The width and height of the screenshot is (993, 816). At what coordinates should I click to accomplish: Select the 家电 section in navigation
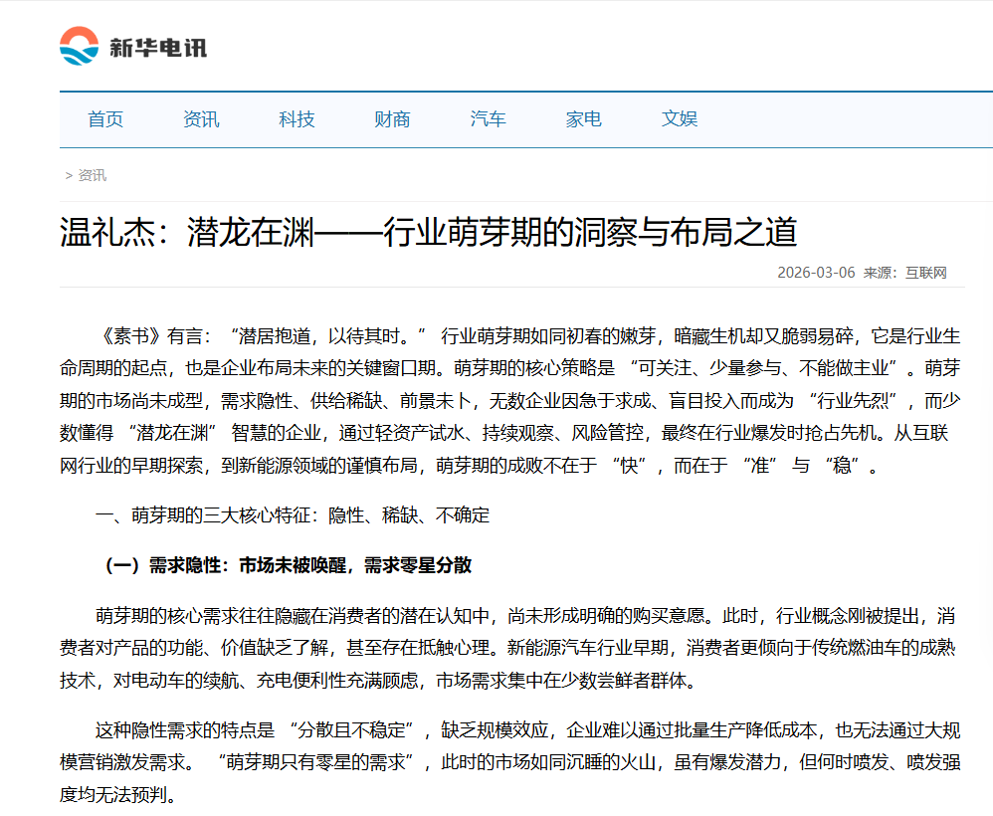[582, 118]
